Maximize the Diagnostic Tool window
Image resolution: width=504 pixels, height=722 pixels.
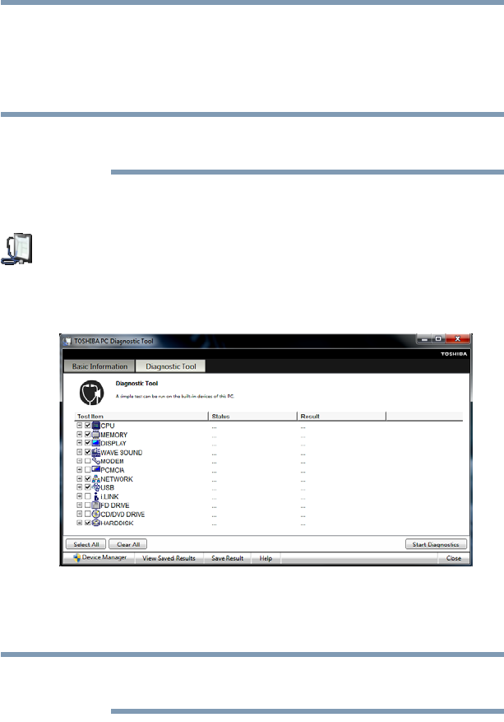coord(439,339)
